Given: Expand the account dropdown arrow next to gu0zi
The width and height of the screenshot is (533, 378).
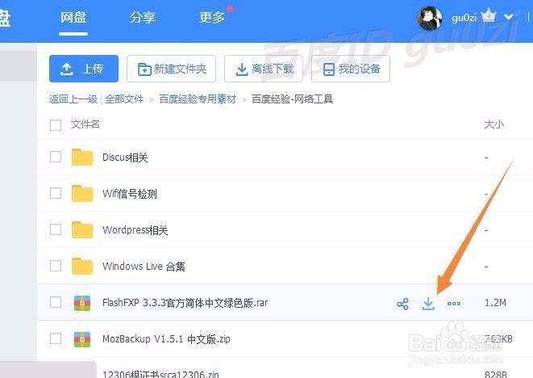Looking at the screenshot, I should [509, 16].
